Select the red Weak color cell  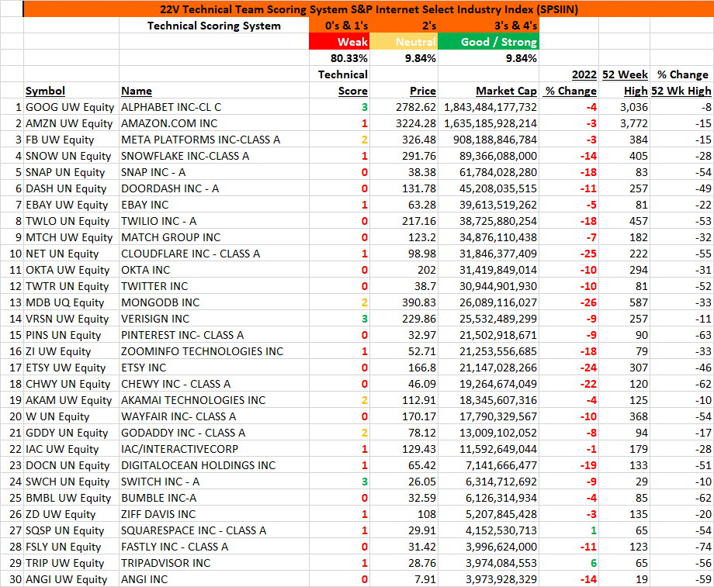tap(339, 42)
